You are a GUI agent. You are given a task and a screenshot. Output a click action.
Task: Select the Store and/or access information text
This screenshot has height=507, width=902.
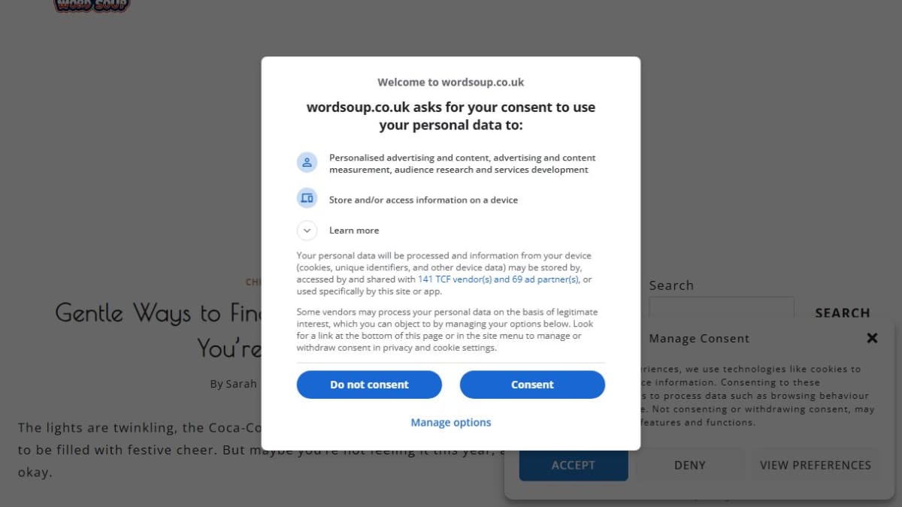pos(423,200)
